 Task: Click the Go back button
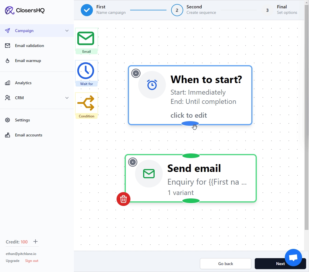pyautogui.click(x=226, y=264)
